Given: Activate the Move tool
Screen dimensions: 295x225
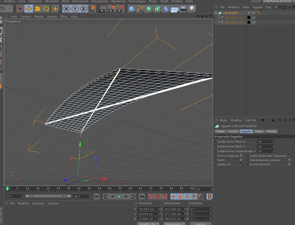Looking at the screenshot, I should (x=29, y=9).
